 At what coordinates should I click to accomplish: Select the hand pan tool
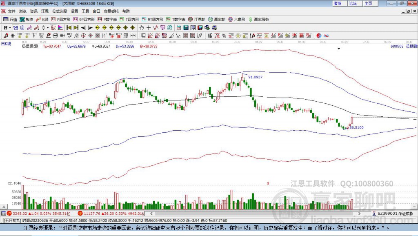[142, 28]
